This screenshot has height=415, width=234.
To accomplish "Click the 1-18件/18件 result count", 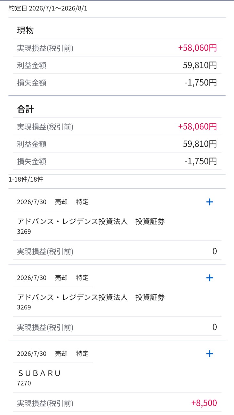I will click(x=26, y=179).
